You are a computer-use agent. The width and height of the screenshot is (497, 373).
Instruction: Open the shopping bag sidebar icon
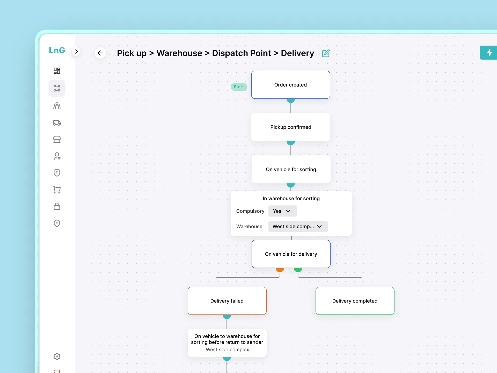57,206
